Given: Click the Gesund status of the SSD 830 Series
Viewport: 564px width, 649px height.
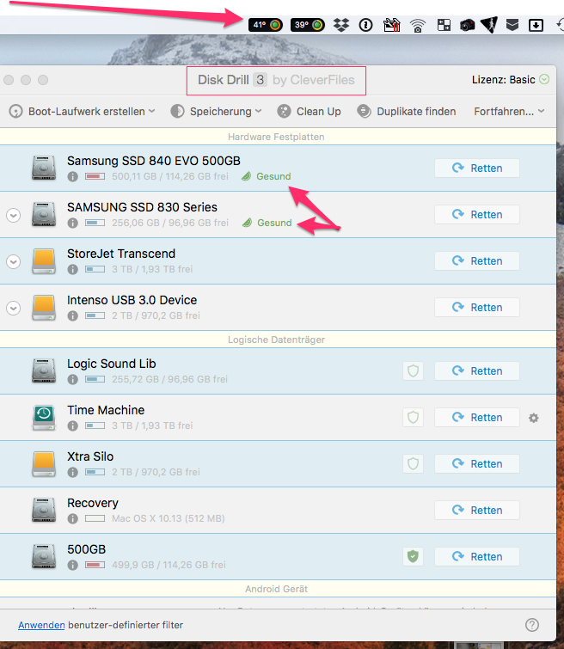Looking at the screenshot, I should pos(267,223).
